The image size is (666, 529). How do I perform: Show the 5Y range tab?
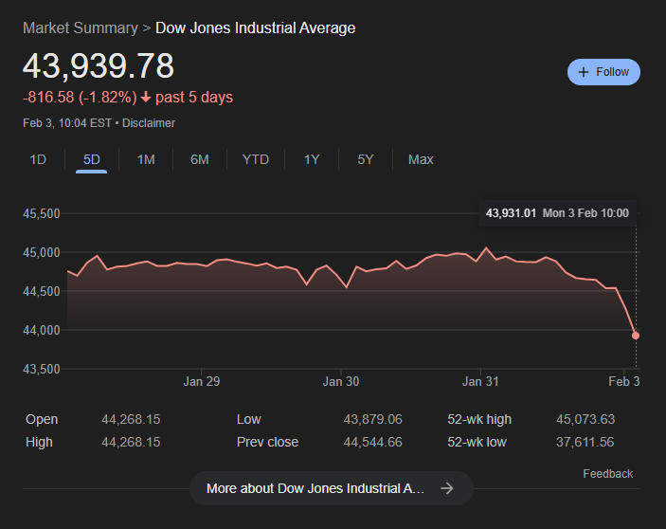click(366, 160)
